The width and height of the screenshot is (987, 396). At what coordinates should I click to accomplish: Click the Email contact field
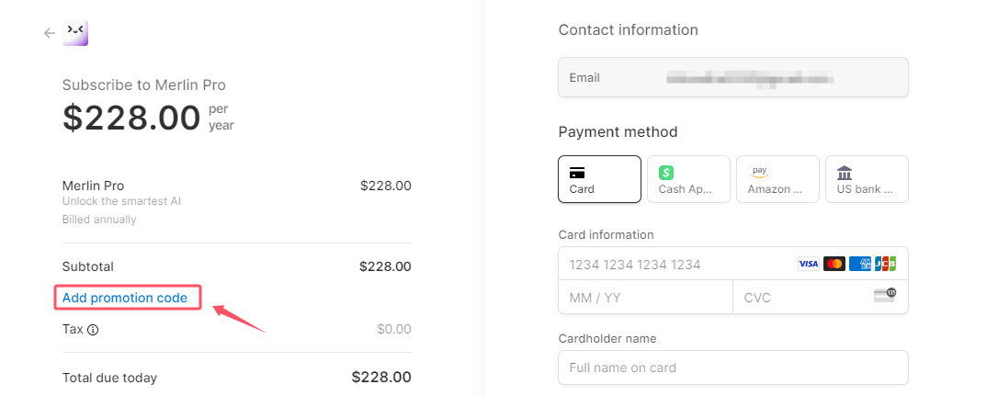click(733, 77)
